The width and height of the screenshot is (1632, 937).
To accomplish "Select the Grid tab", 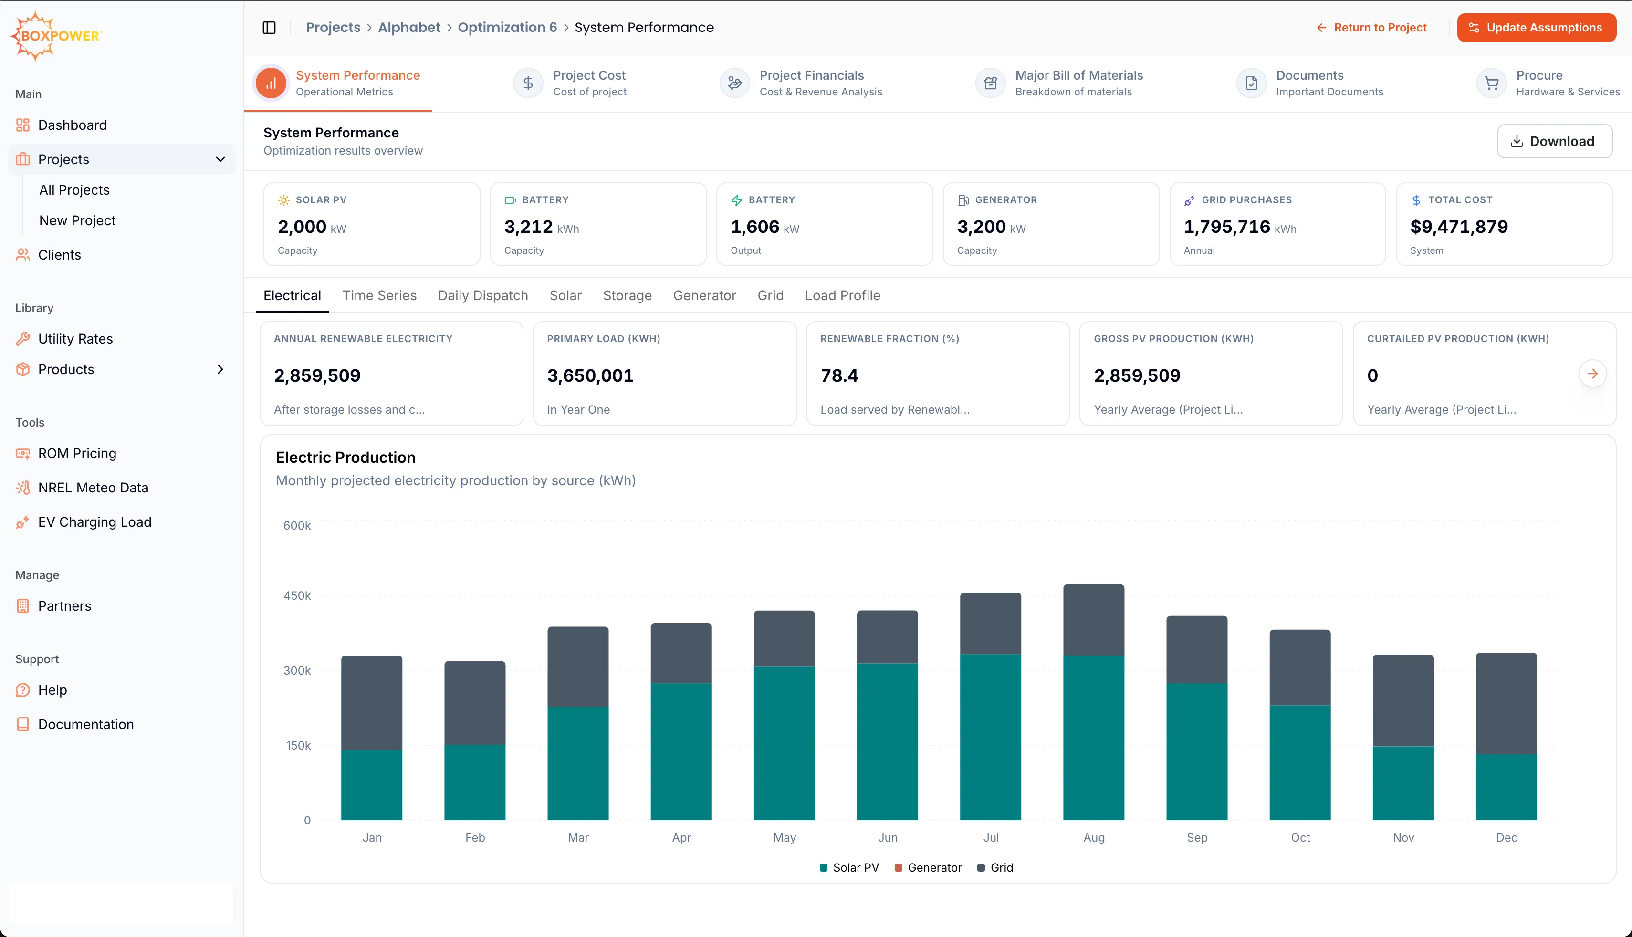I will click(x=770, y=295).
